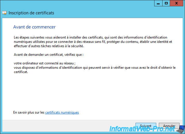Select the "Avant de commencer" heading
The image size is (185, 134).
coord(34,27)
